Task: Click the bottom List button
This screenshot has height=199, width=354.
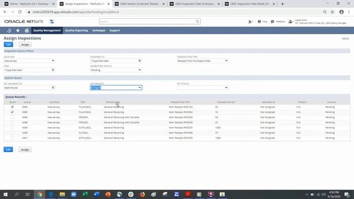Action: pos(8,150)
